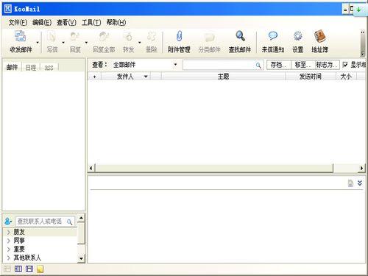Screen dimensions: 368x276
Task: Click the 回复 reply icon
Action: [x=75, y=37]
